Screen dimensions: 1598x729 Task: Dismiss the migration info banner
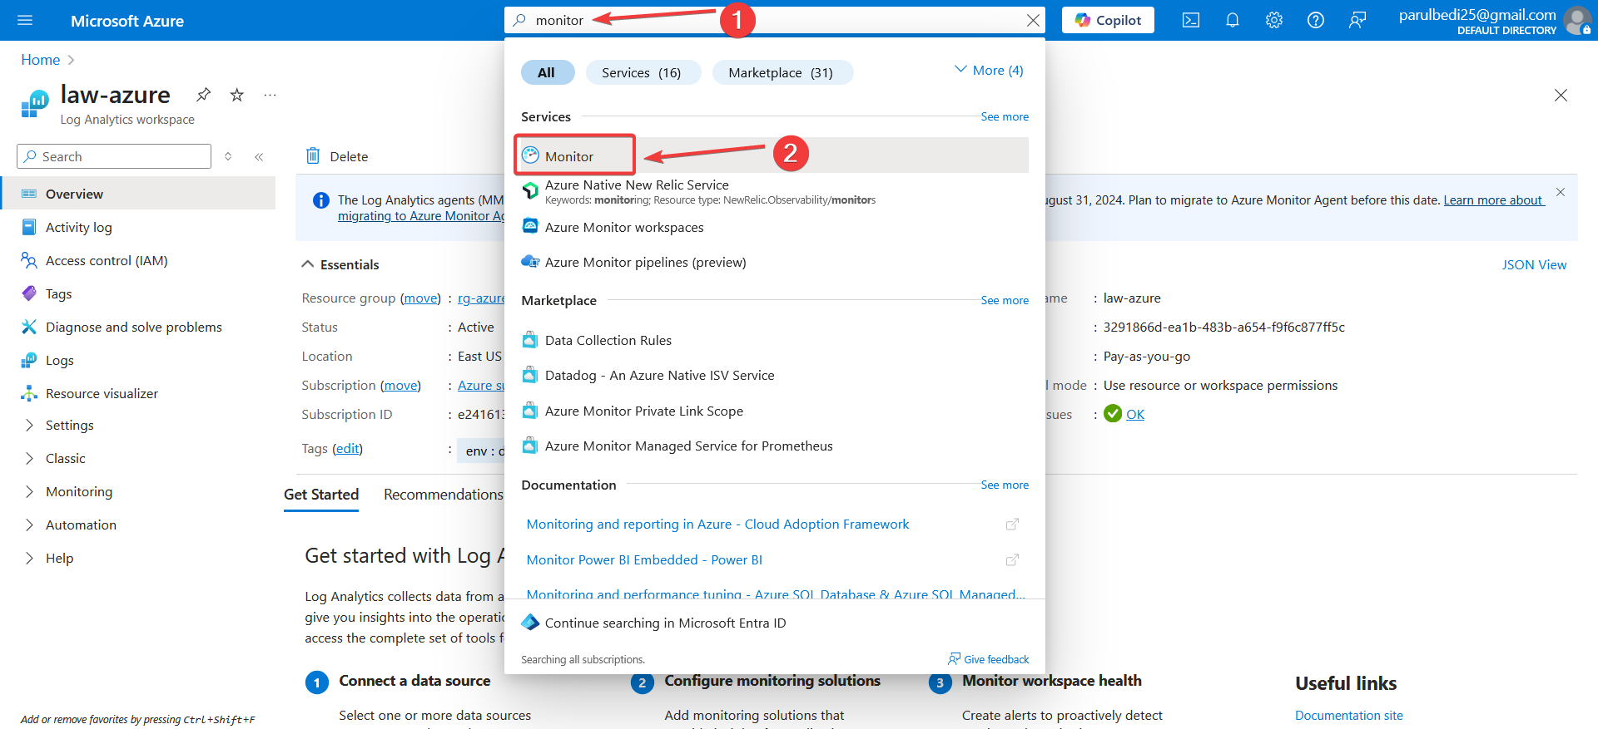coord(1561,192)
